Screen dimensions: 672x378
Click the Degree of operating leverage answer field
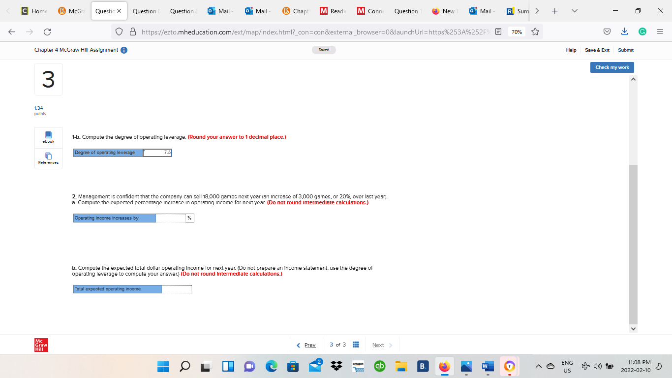pyautogui.click(x=157, y=153)
